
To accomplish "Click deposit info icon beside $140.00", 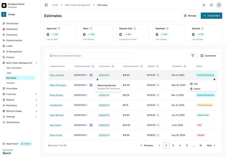I will click(x=158, y=105).
